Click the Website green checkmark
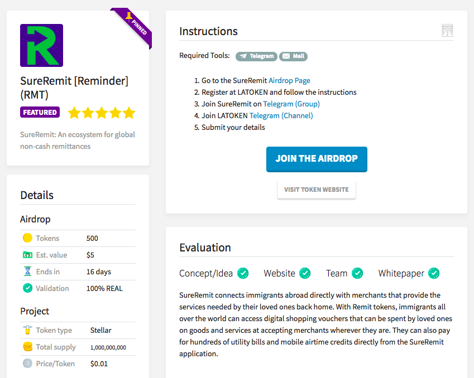The width and height of the screenshot is (474, 378). pos(305,273)
